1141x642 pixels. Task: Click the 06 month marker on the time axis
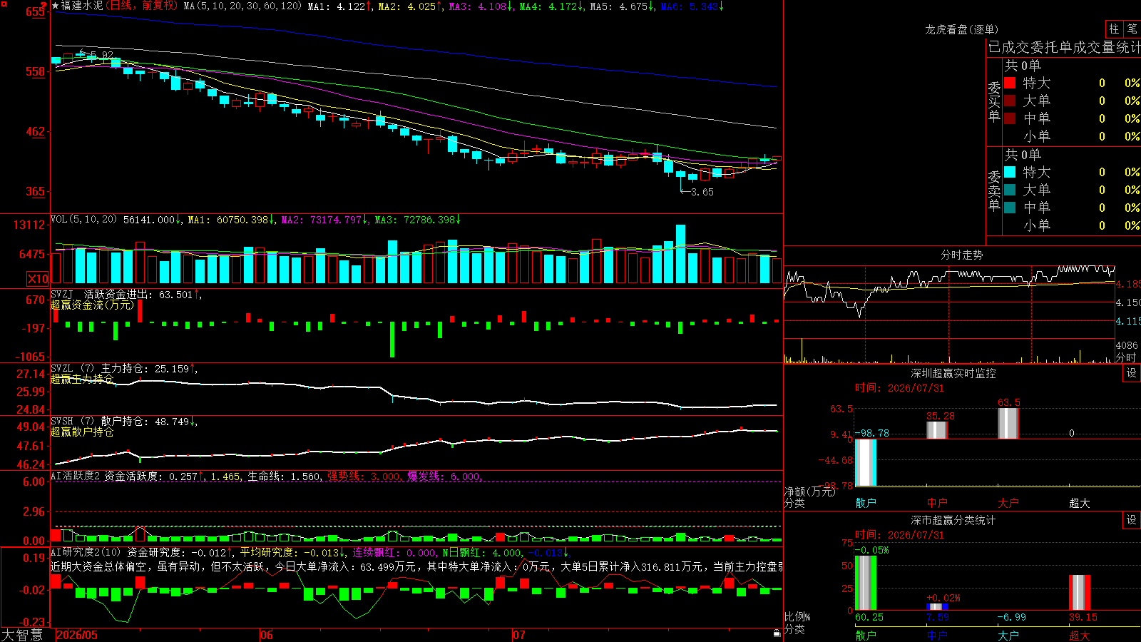tap(267, 635)
